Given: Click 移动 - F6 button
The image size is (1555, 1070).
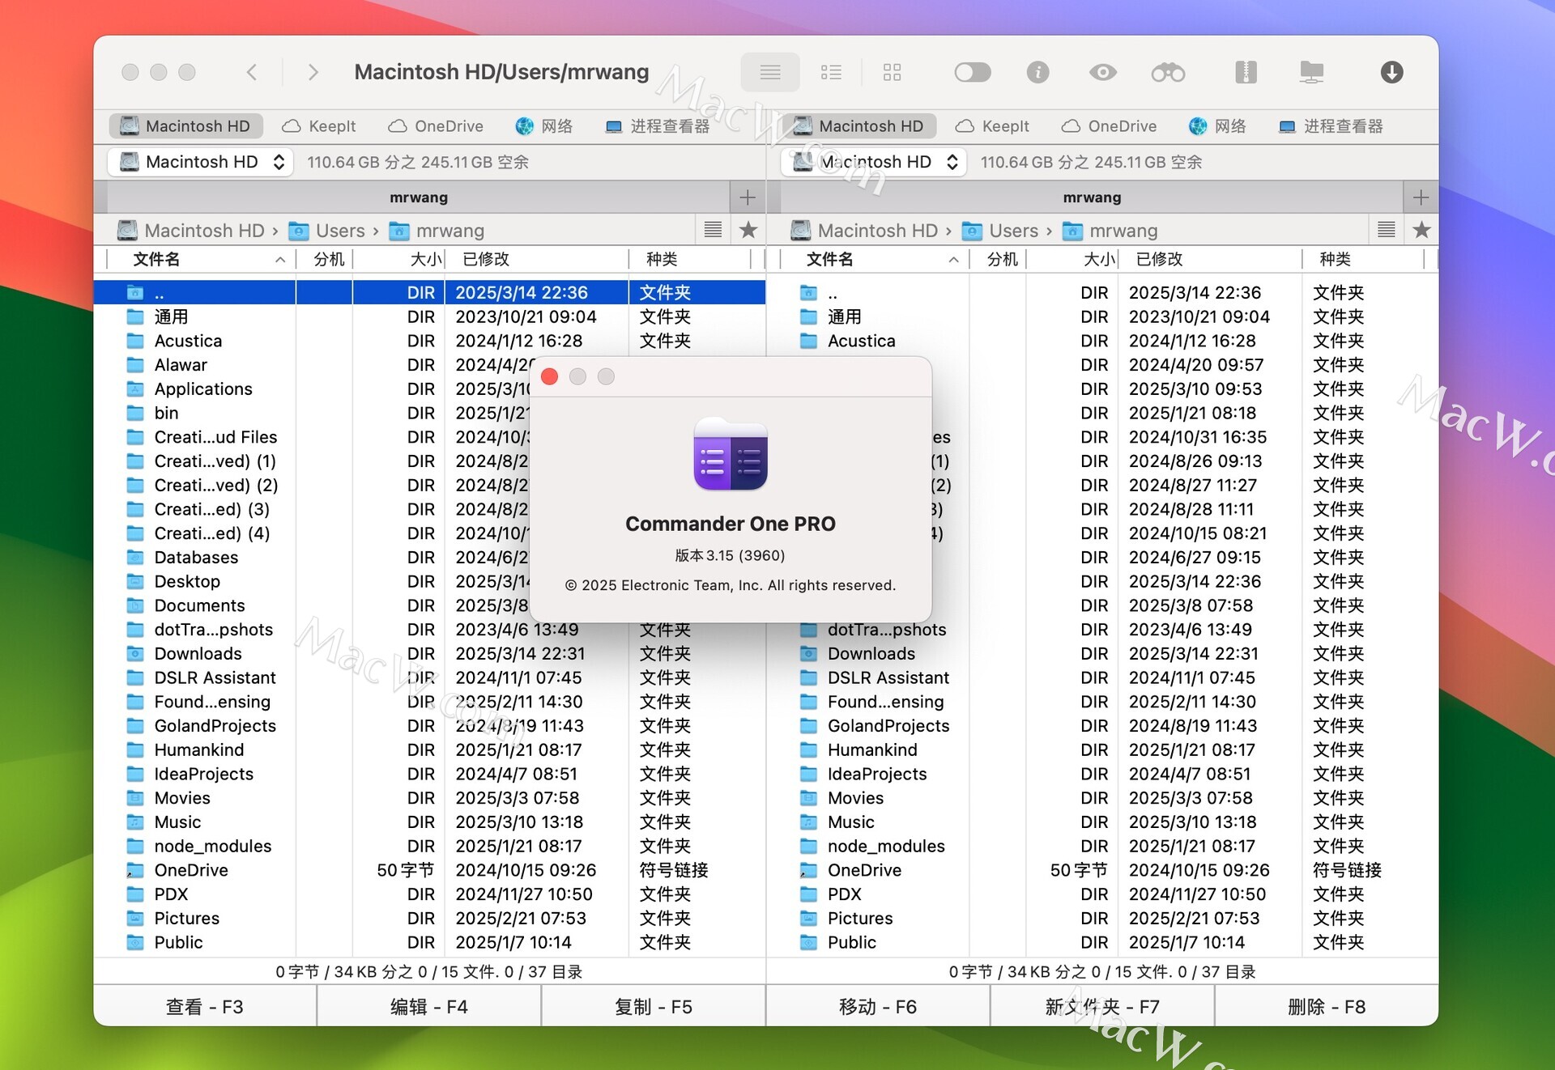Looking at the screenshot, I should coord(878,1006).
